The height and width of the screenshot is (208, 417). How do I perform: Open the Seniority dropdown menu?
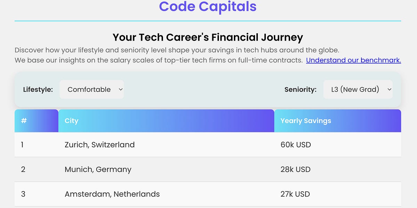358,89
